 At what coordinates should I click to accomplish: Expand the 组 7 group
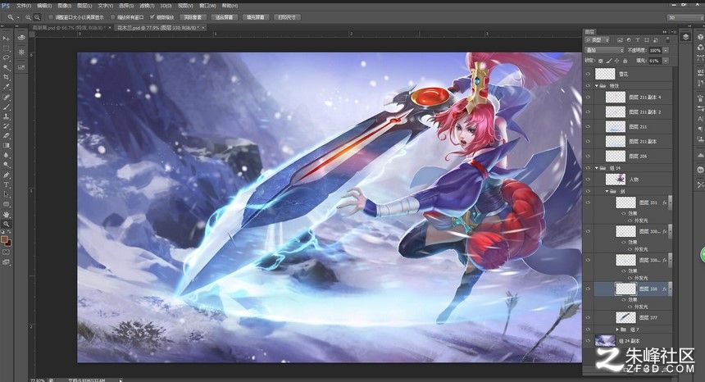pos(617,330)
